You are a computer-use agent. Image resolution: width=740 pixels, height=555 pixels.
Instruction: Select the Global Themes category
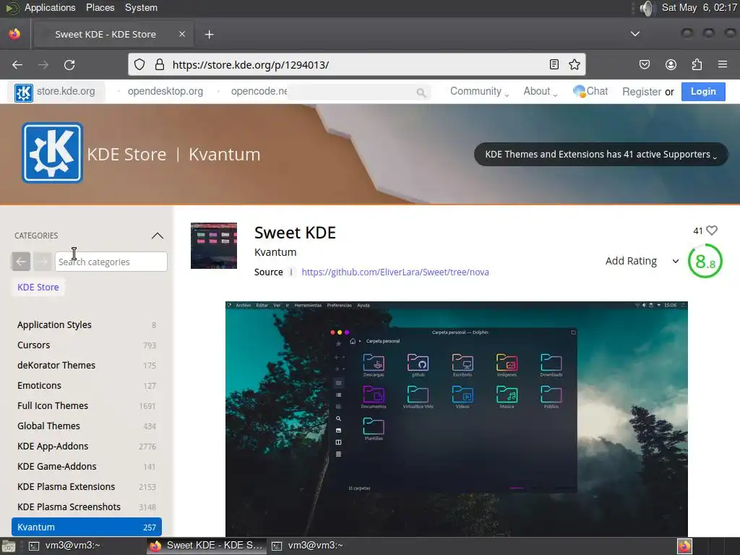point(87,426)
